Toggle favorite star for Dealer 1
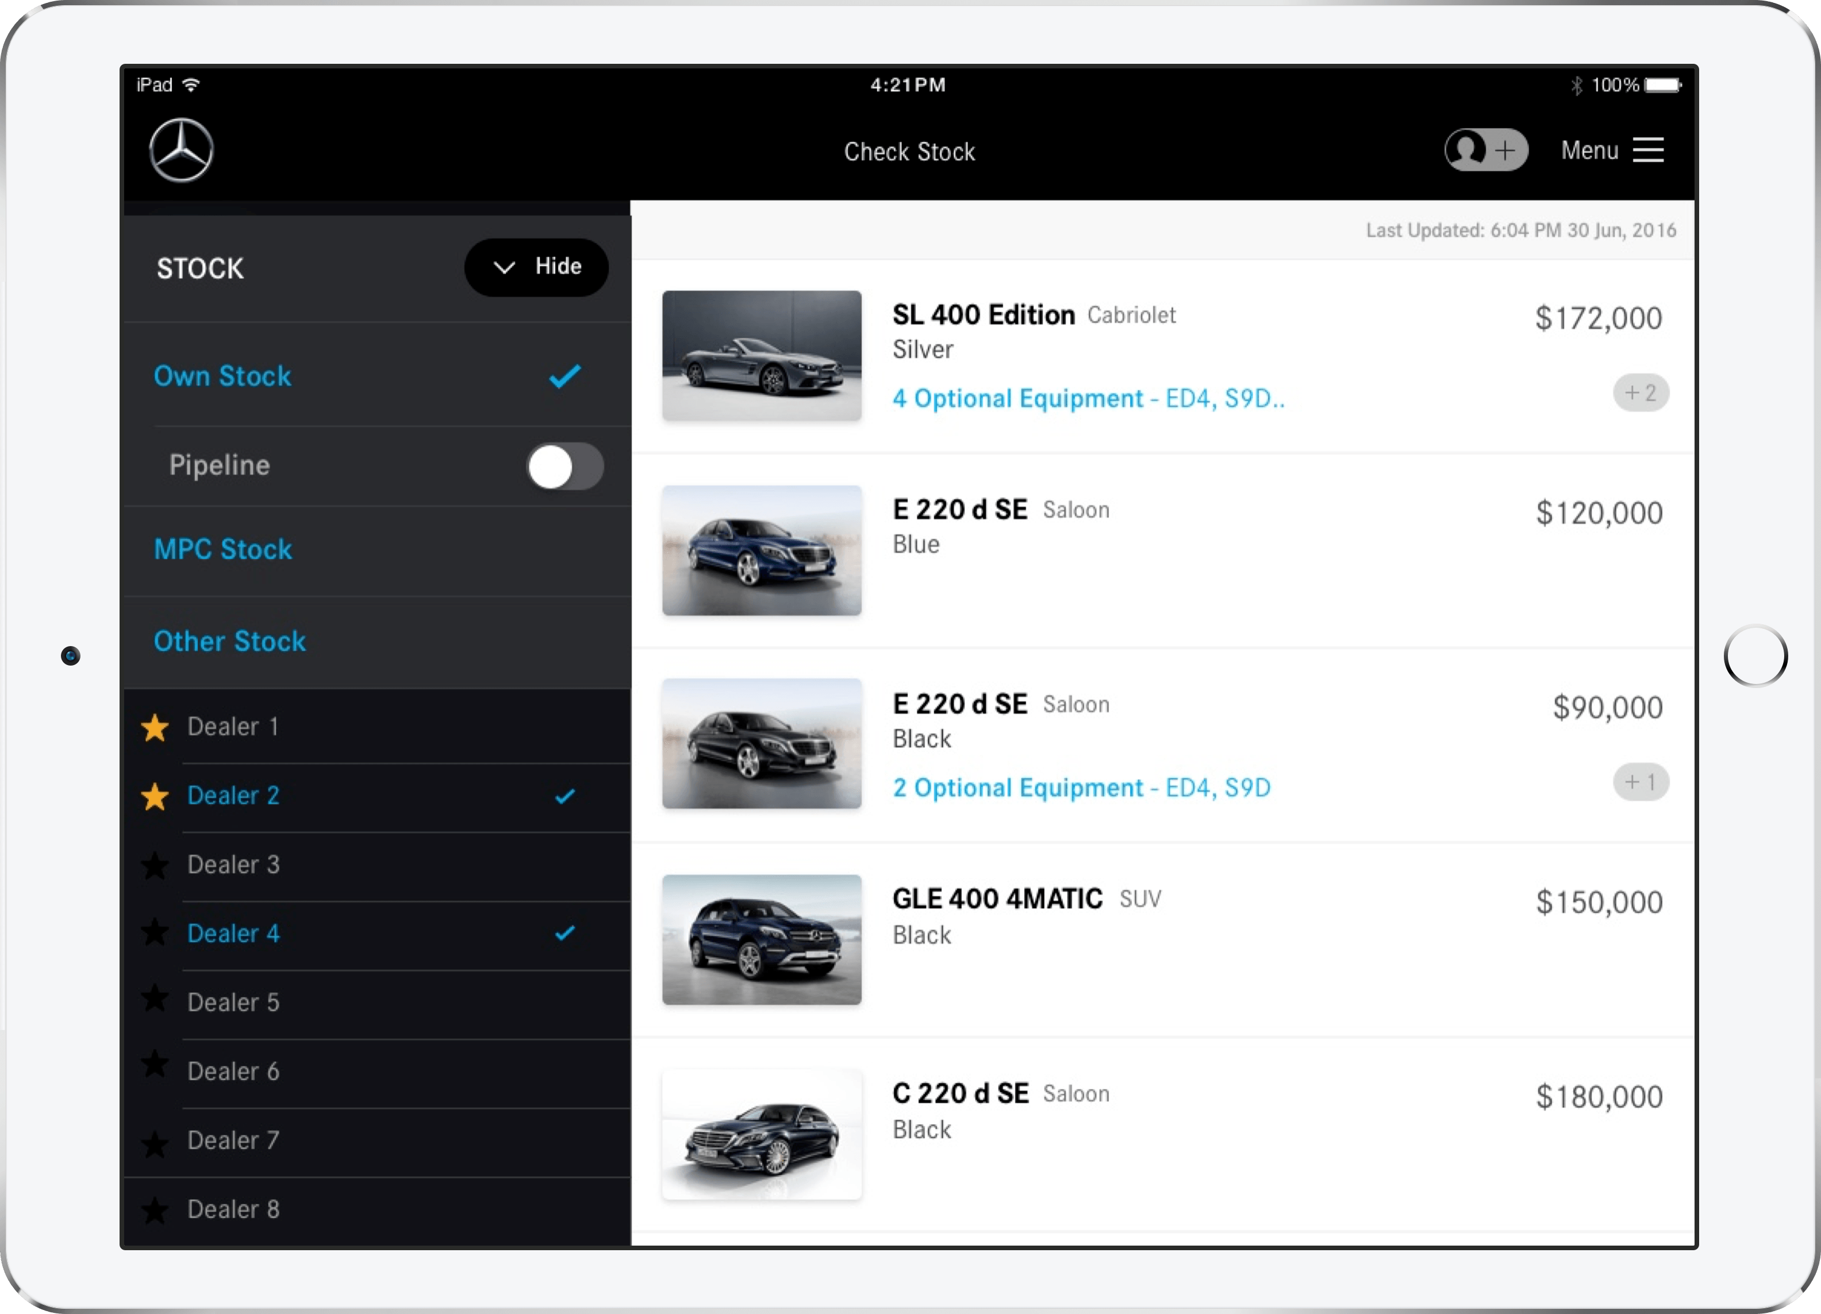 click(x=155, y=727)
